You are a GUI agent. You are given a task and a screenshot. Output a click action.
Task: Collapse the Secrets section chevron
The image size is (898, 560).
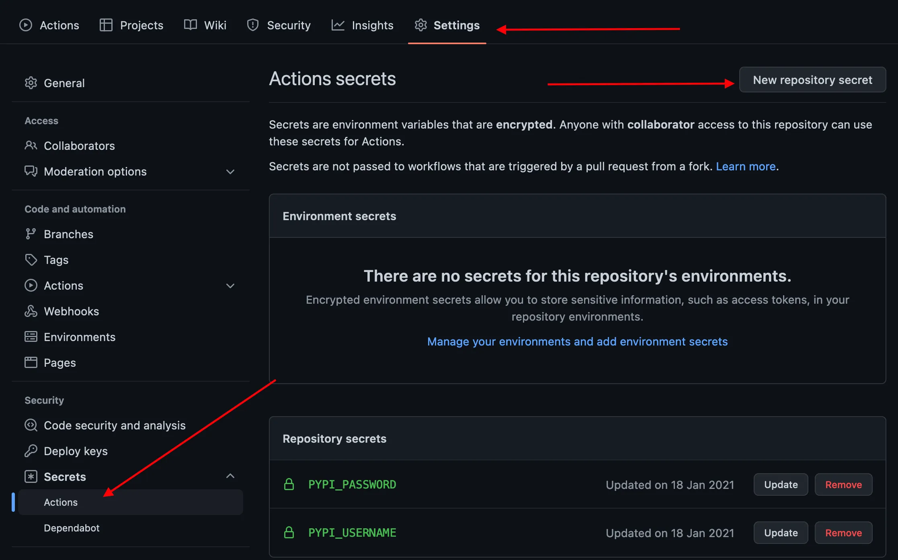tap(230, 476)
